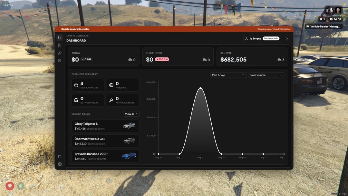Go back to dealership creator
This screenshot has height=196, width=348.
(x=74, y=29)
